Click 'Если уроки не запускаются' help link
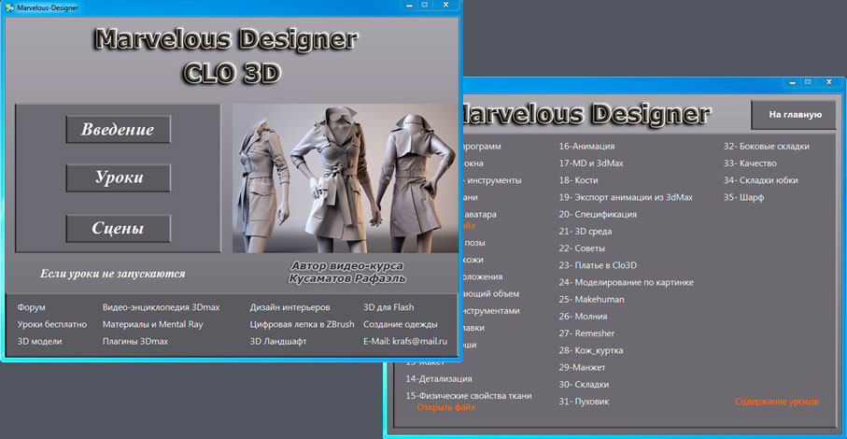 point(112,274)
